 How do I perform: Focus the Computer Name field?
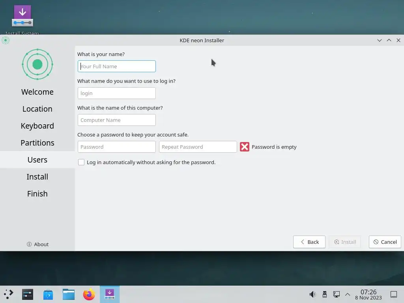pyautogui.click(x=117, y=120)
